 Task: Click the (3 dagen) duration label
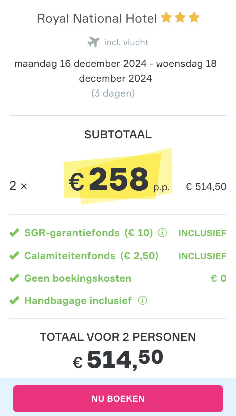click(113, 93)
